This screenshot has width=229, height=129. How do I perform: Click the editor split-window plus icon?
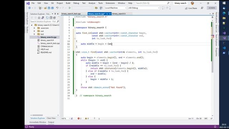coord(213,17)
